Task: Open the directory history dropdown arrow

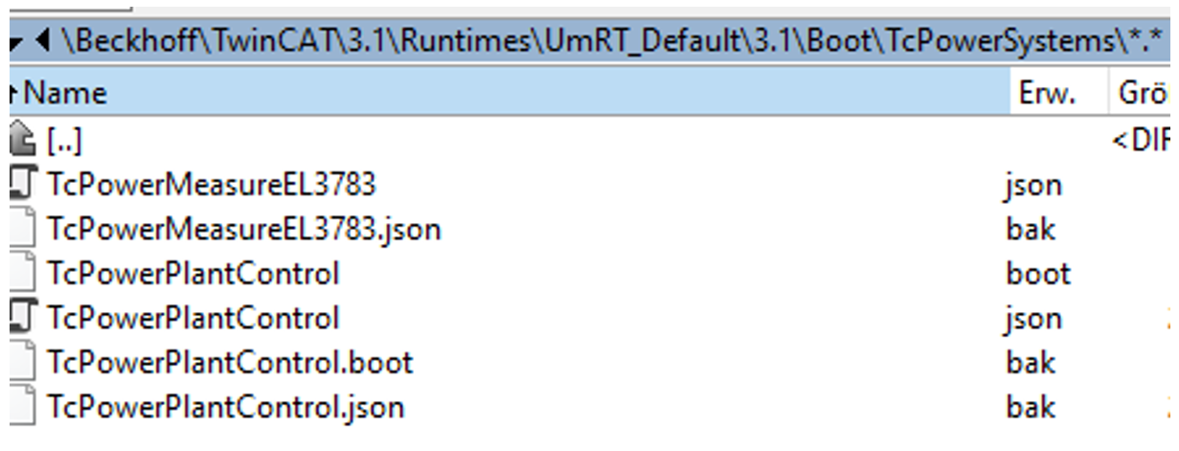Action: (16, 42)
